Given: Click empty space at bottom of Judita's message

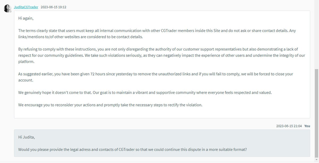Looking at the screenshot, I should pos(162,113).
